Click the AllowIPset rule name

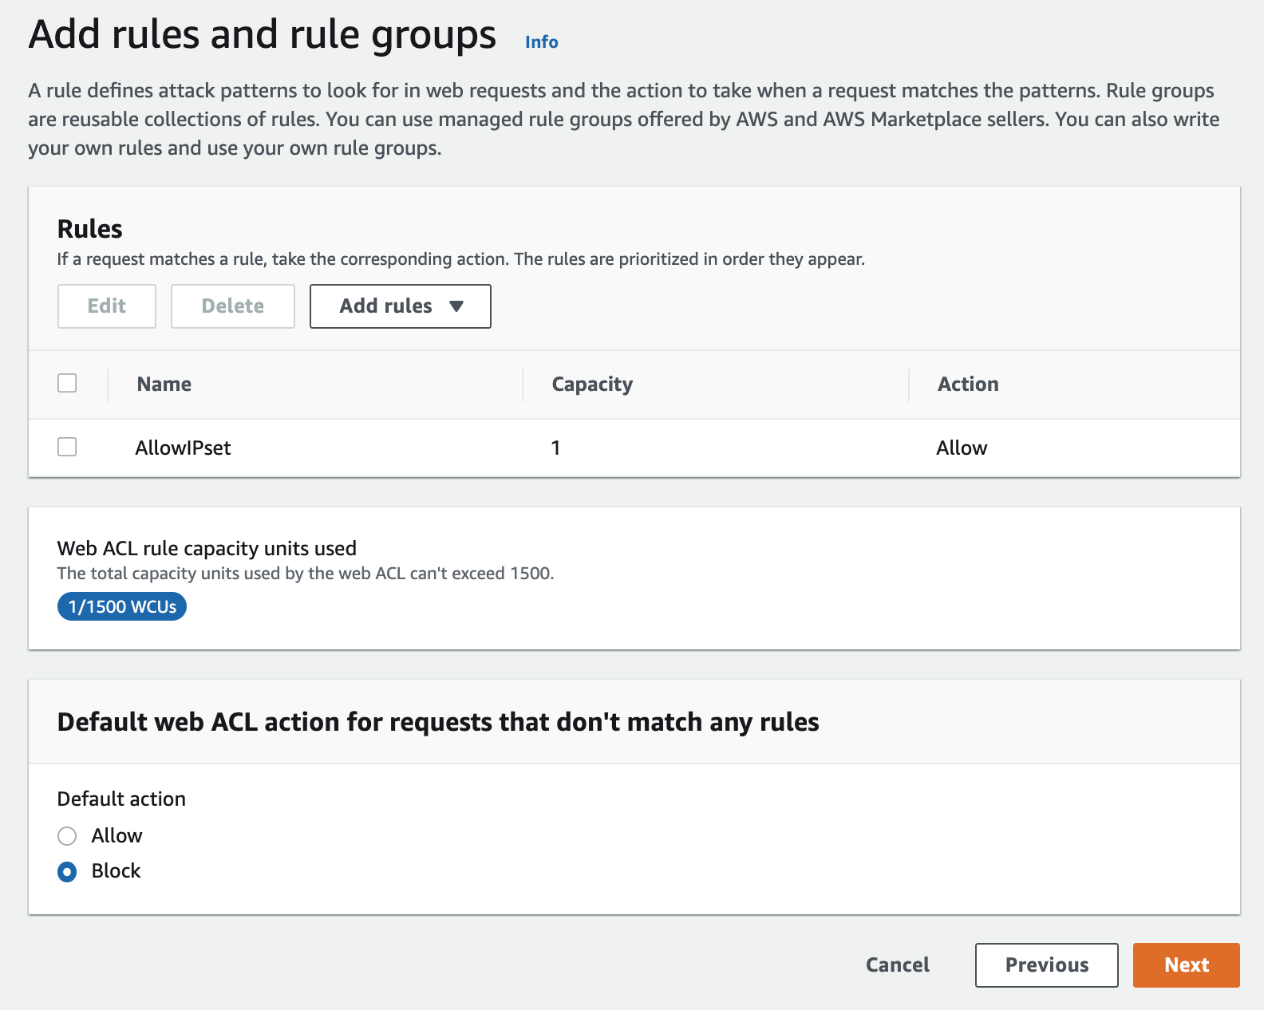(x=183, y=448)
